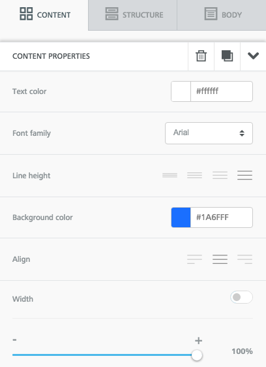Choose the second line height option
The image size is (266, 367).
(194, 175)
